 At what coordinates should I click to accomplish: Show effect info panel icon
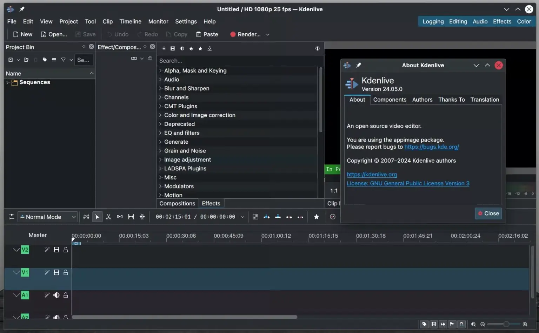[317, 48]
